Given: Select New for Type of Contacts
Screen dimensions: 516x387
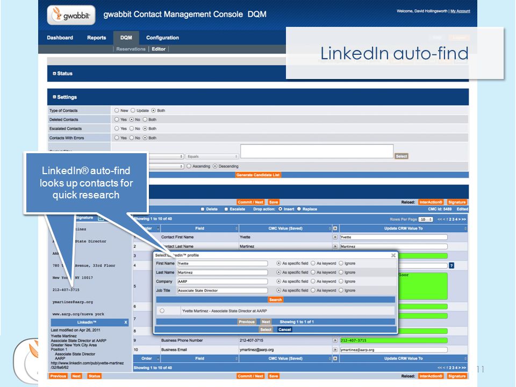Looking at the screenshot, I should (x=117, y=111).
